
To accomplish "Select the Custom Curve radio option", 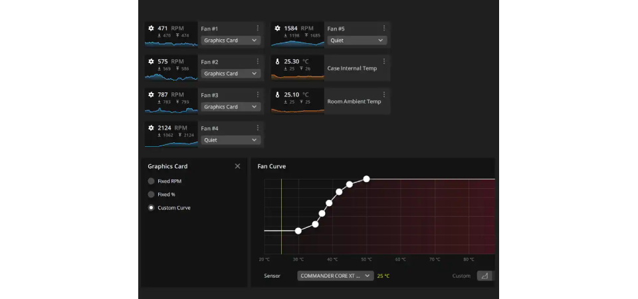I will point(151,208).
